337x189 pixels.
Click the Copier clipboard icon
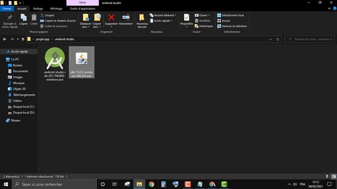click(23, 20)
